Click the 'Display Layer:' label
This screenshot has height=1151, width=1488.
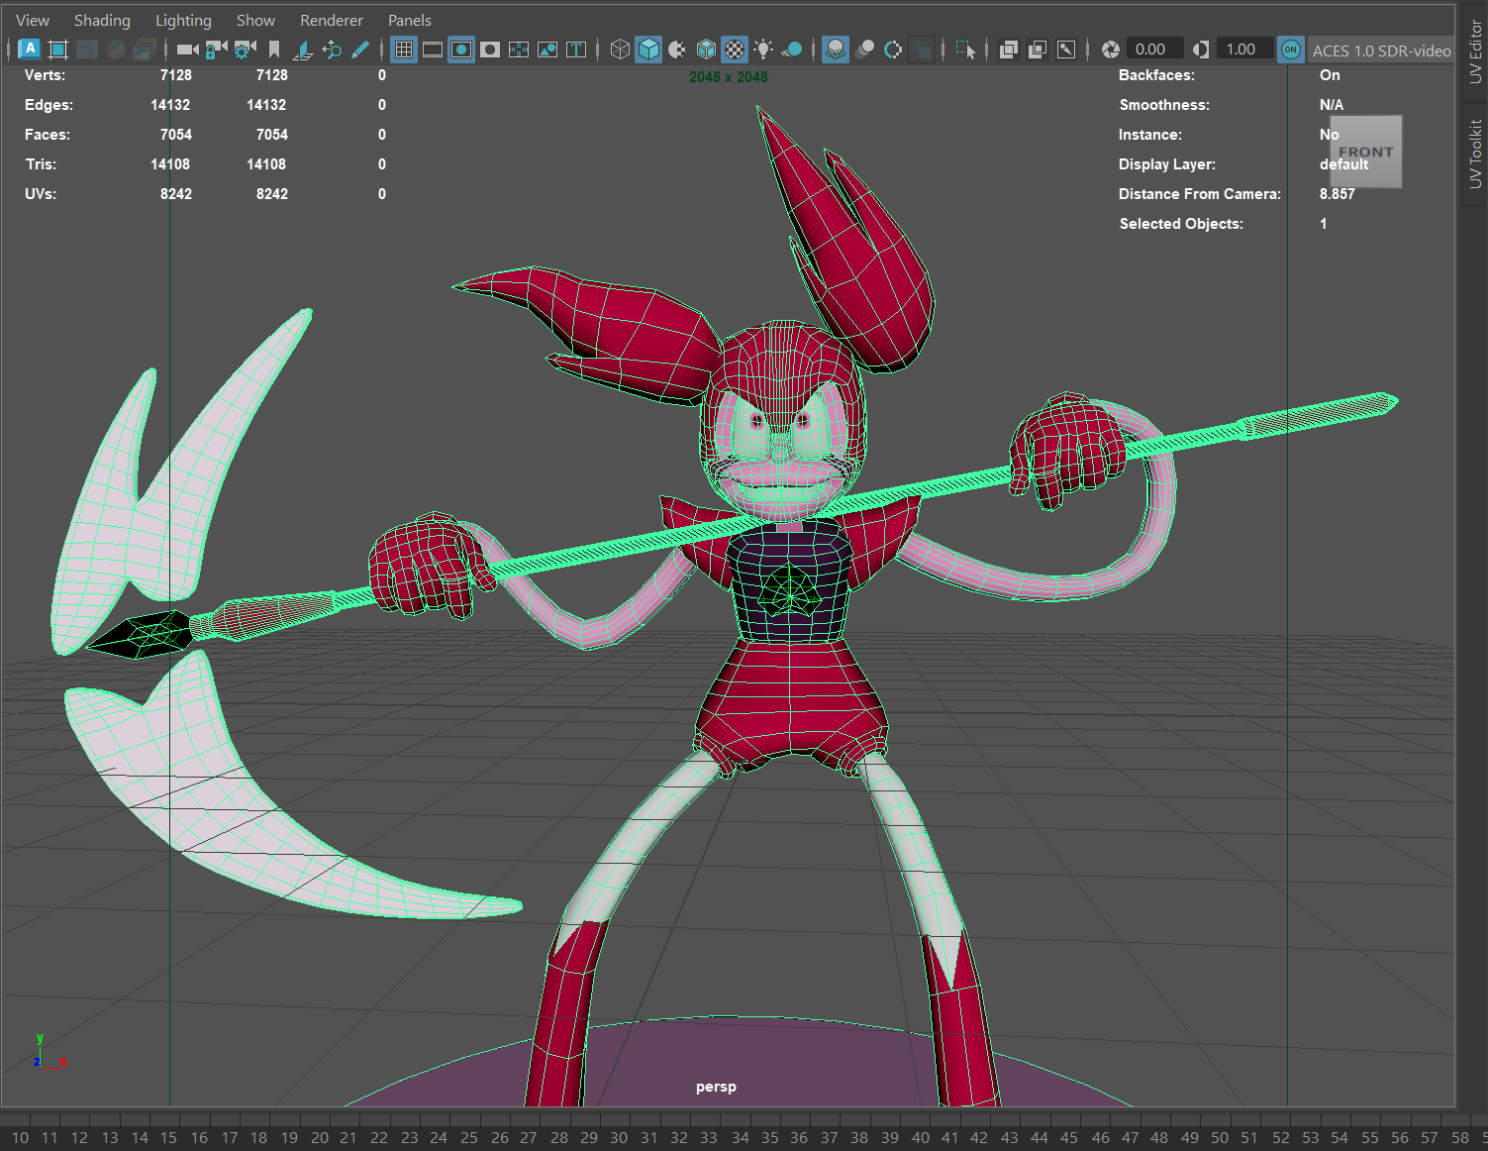[1167, 164]
